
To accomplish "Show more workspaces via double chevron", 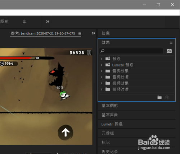I will 48,22.
